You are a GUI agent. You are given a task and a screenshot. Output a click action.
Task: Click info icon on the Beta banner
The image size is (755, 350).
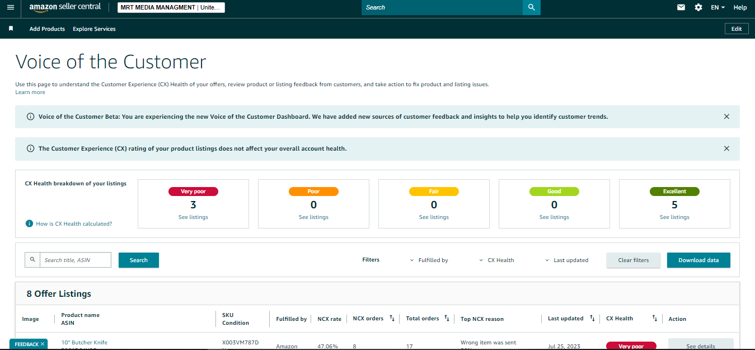point(30,116)
